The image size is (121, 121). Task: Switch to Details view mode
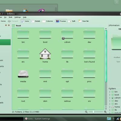coord(36,21)
